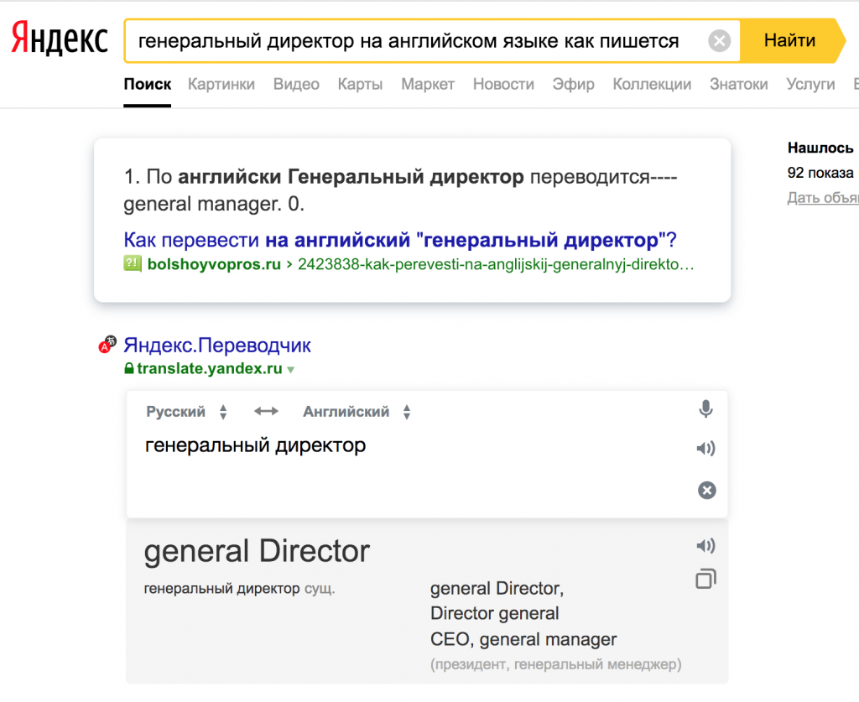Switch to the Карты tab
Screen dimensions: 859x702
pos(360,84)
